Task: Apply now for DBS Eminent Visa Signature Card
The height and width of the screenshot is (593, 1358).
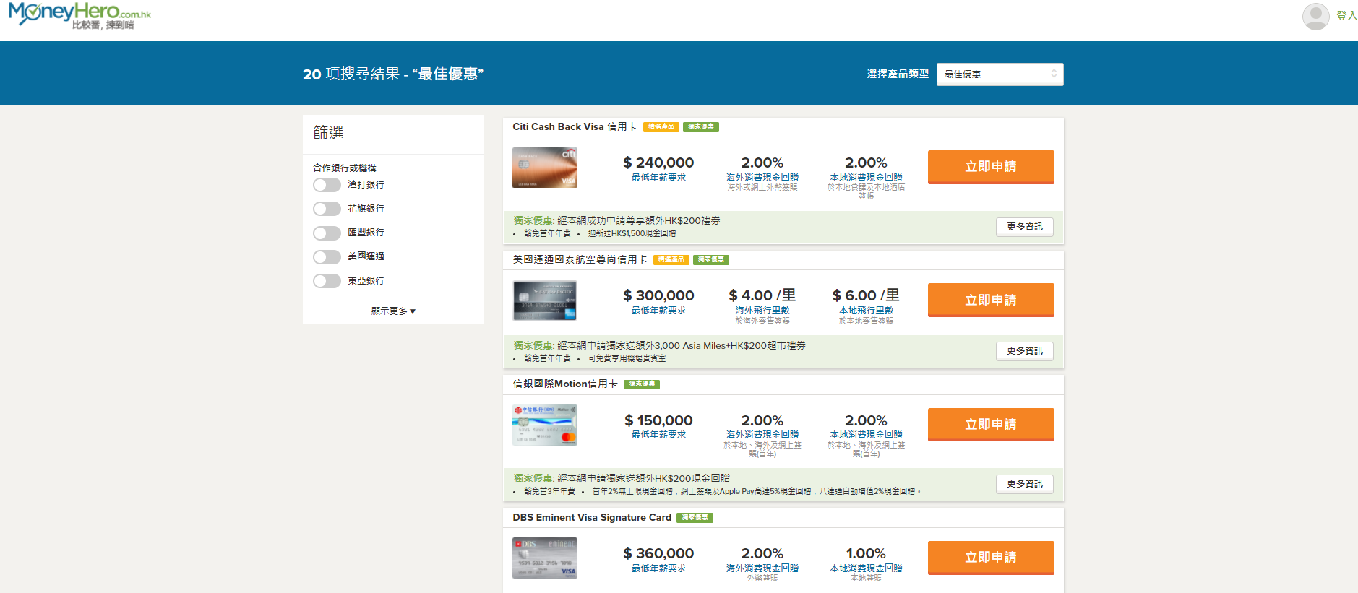Action: pos(991,558)
